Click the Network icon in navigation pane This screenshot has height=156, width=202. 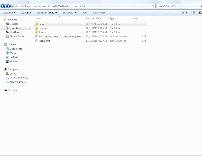point(5,90)
